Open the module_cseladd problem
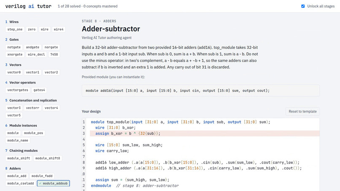The height and width of the screenshot is (191, 340). [x=21, y=183]
